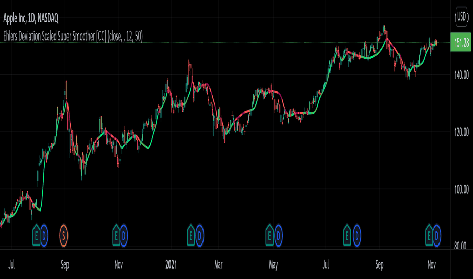The image size is (473, 279).
Task: Click the May label on the time axis
Action: coord(273,265)
